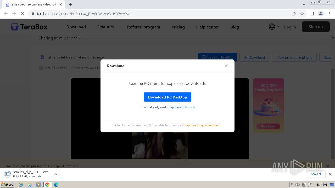335x188 pixels.
Task: Open Internet Explorer from taskbar
Action: coord(21,185)
